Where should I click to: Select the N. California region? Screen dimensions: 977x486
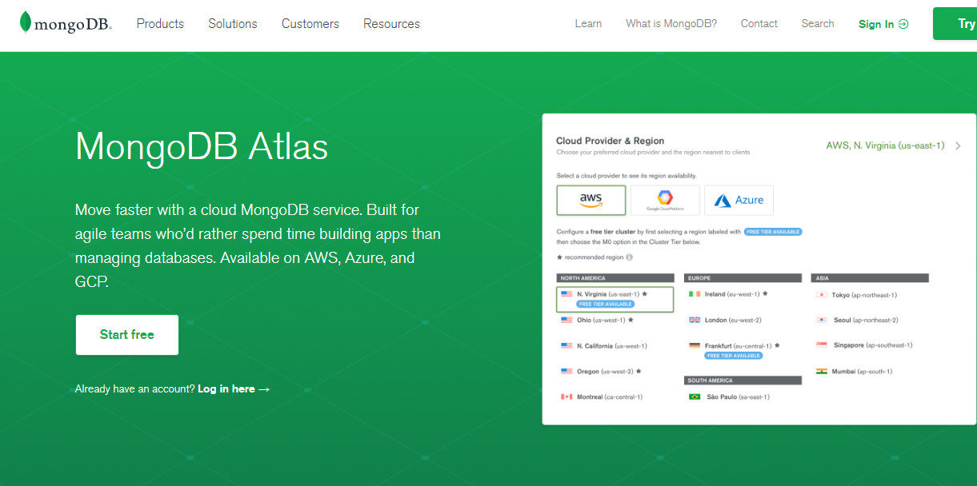(x=604, y=346)
